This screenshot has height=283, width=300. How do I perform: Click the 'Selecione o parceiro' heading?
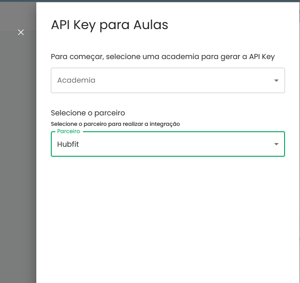88,113
